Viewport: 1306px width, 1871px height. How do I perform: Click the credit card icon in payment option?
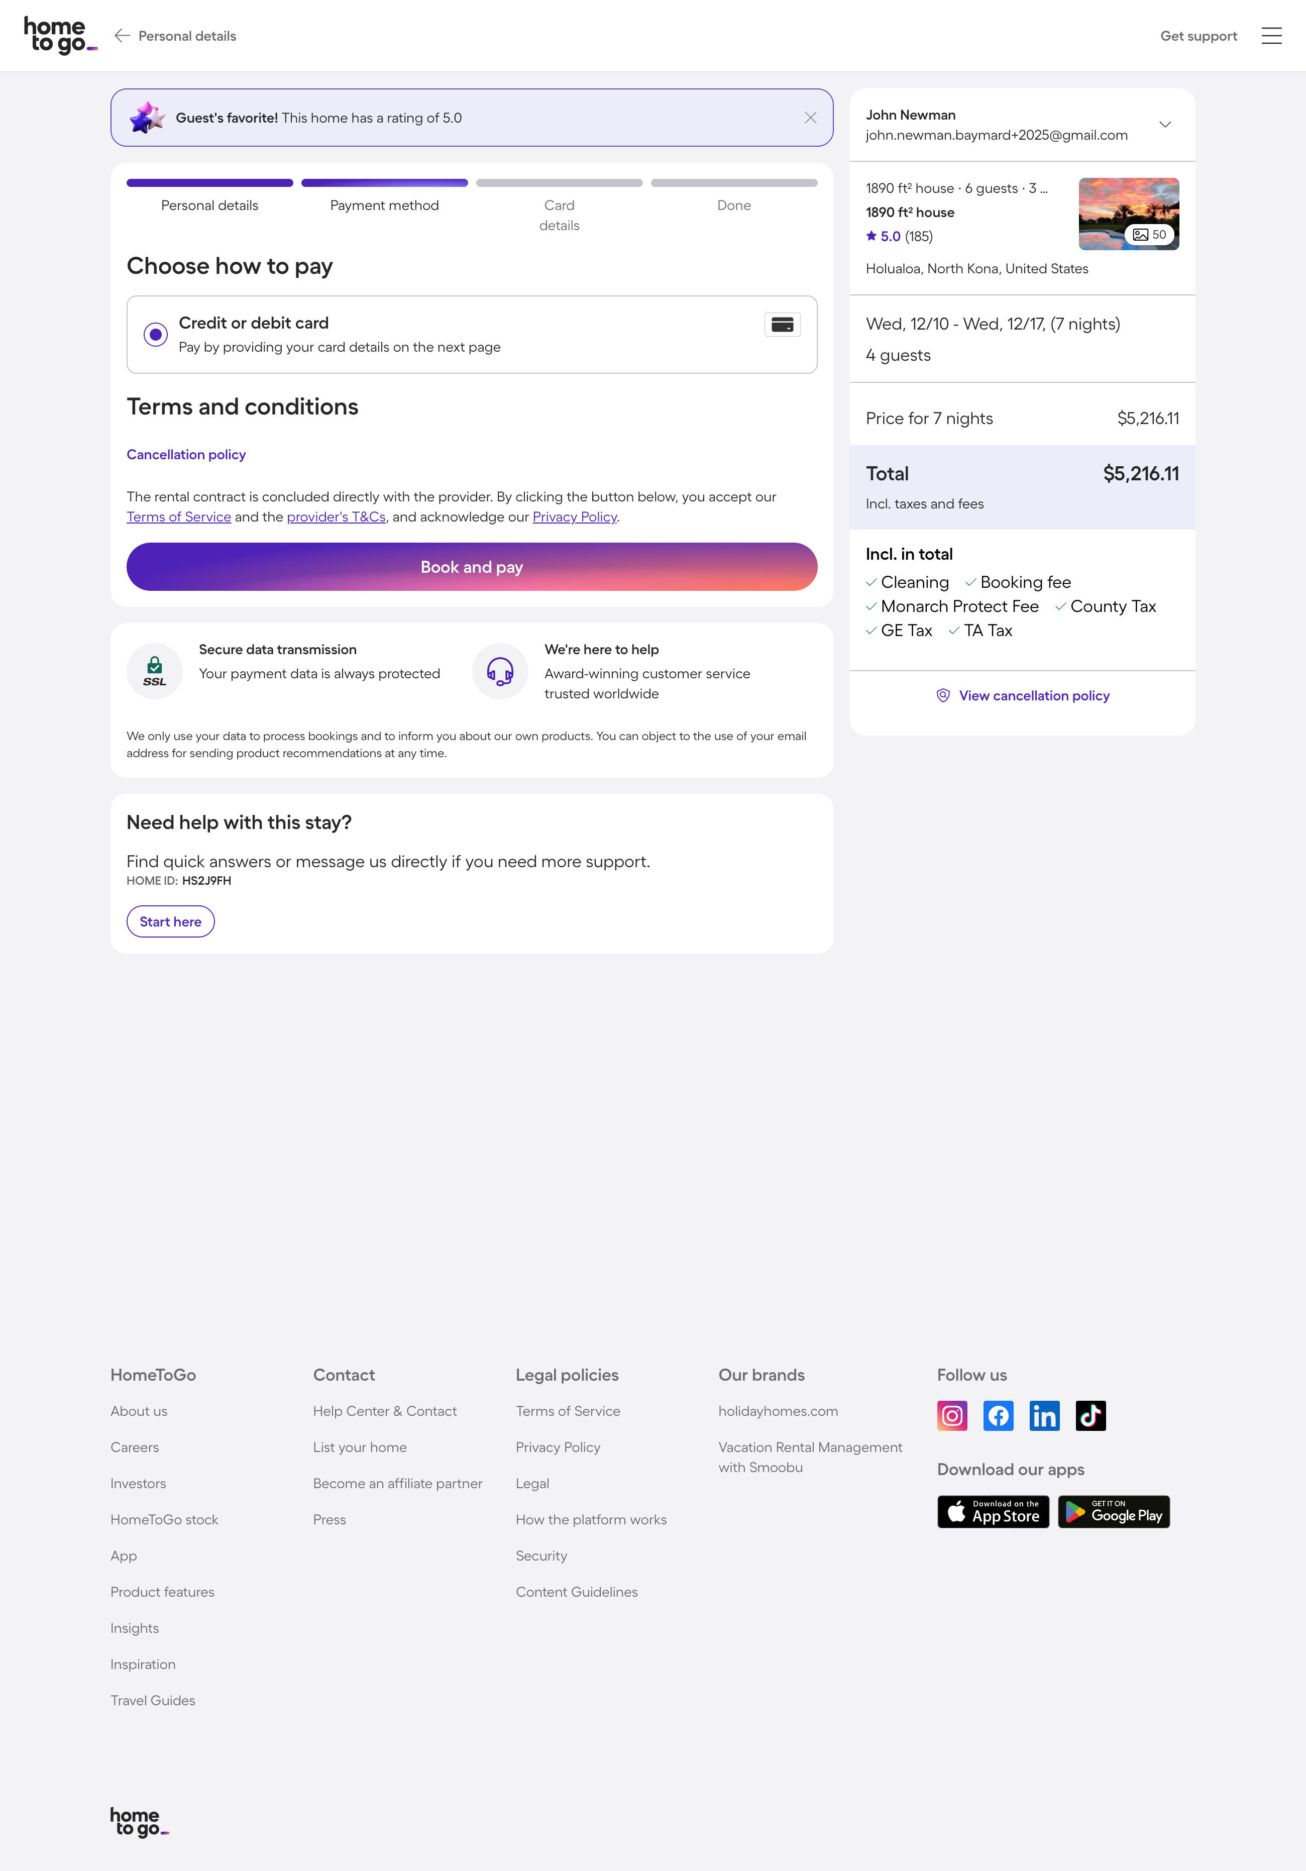(x=782, y=325)
